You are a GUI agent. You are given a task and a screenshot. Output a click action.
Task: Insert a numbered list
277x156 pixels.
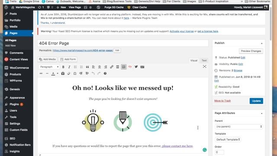point(81,67)
